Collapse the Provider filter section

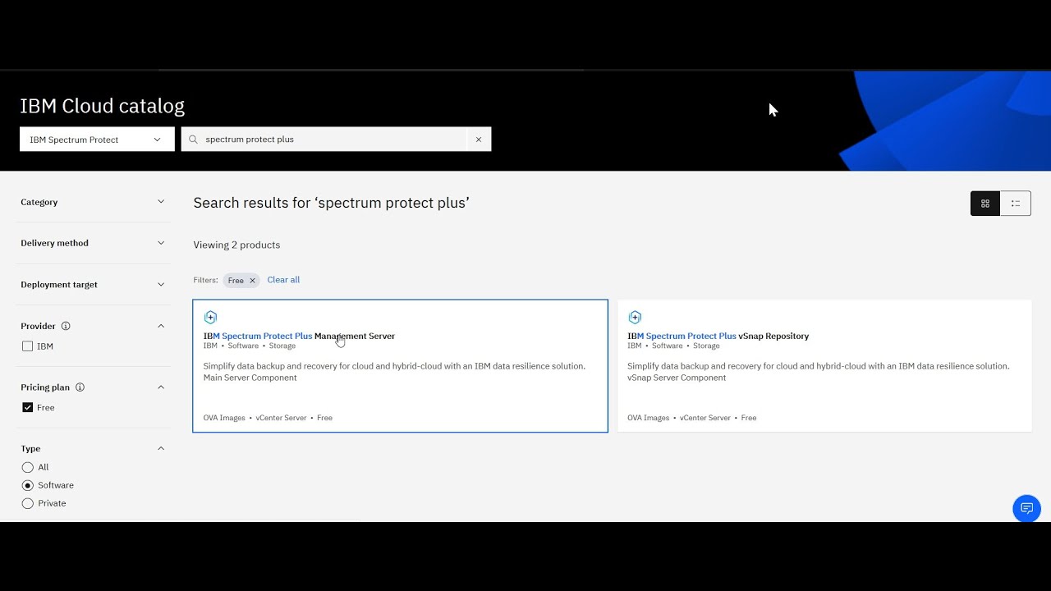tap(161, 326)
